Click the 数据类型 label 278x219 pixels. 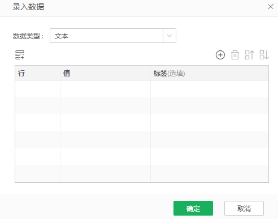(28, 36)
